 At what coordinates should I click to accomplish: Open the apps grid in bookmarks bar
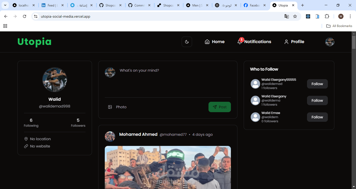pyautogui.click(x=5, y=26)
